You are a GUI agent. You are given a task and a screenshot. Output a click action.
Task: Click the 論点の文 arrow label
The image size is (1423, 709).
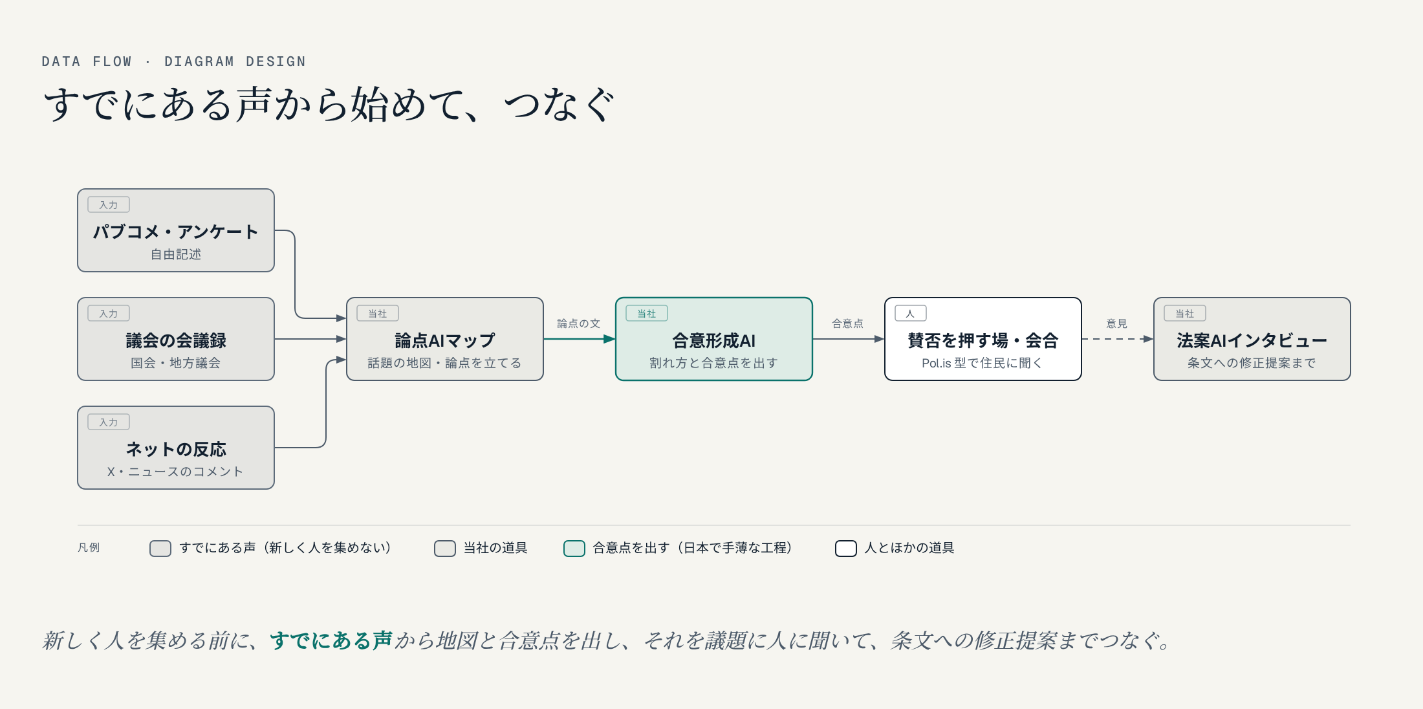click(579, 323)
